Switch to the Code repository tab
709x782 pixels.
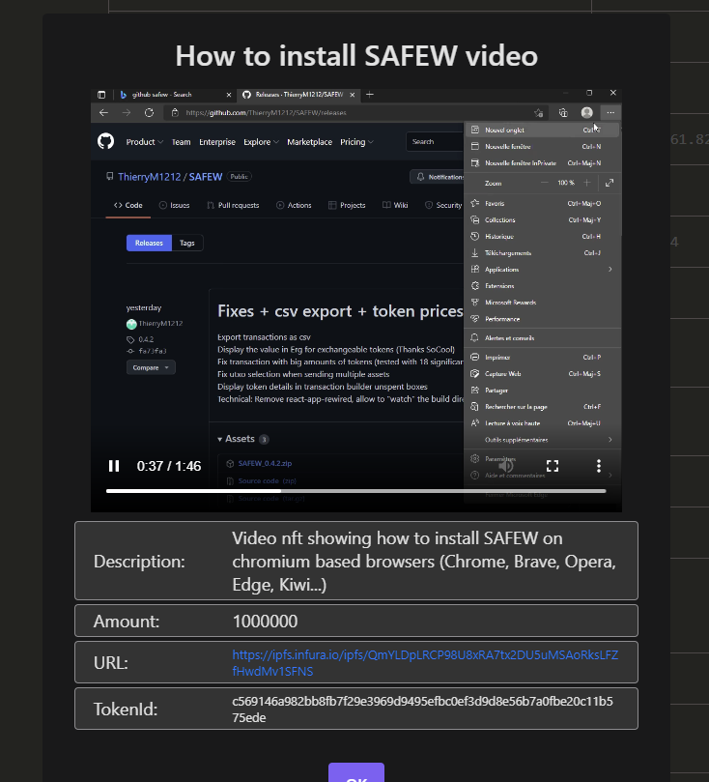click(x=128, y=206)
